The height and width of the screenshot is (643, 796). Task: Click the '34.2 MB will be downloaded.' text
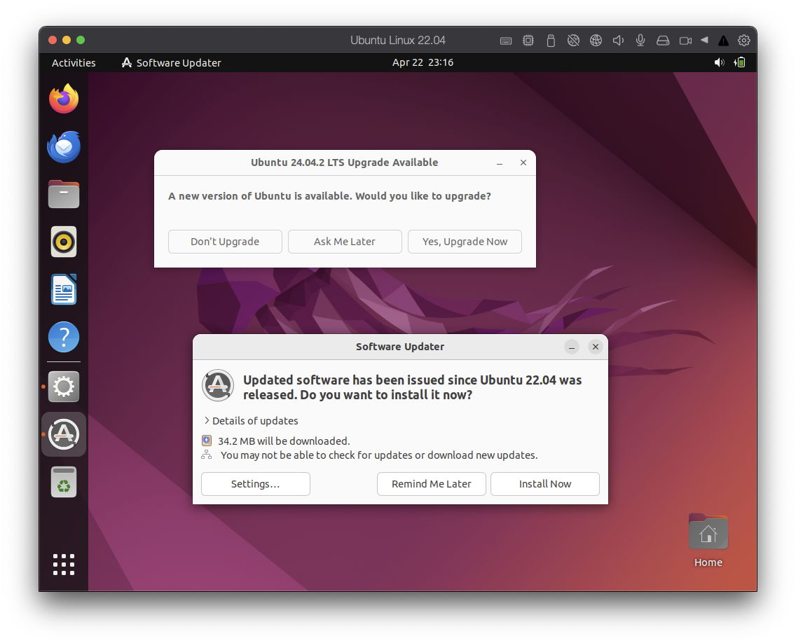pos(284,441)
